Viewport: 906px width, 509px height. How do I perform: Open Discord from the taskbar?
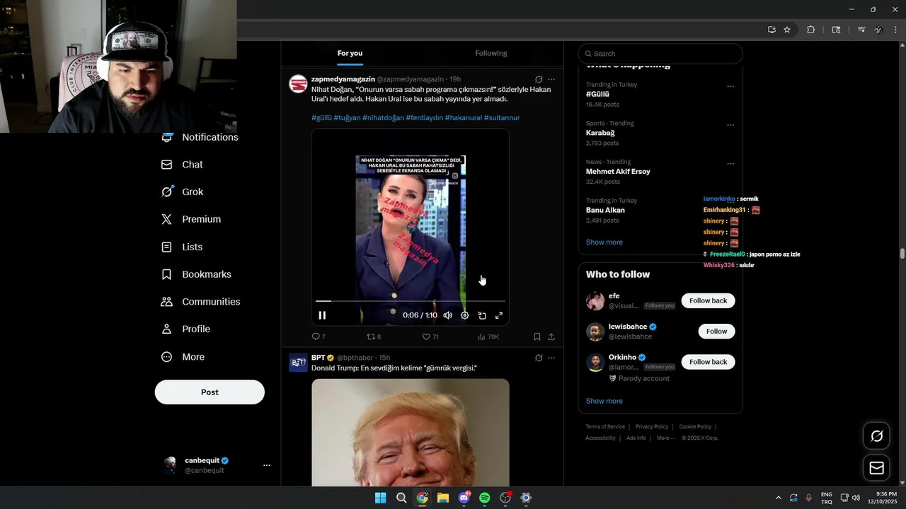464,498
